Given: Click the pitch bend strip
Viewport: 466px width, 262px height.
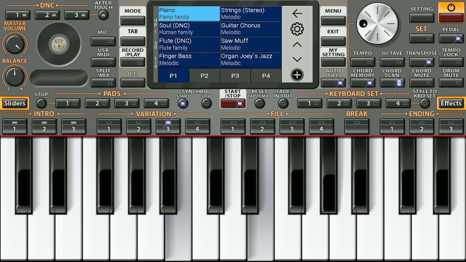Looking at the screenshot, I should pos(59,78).
